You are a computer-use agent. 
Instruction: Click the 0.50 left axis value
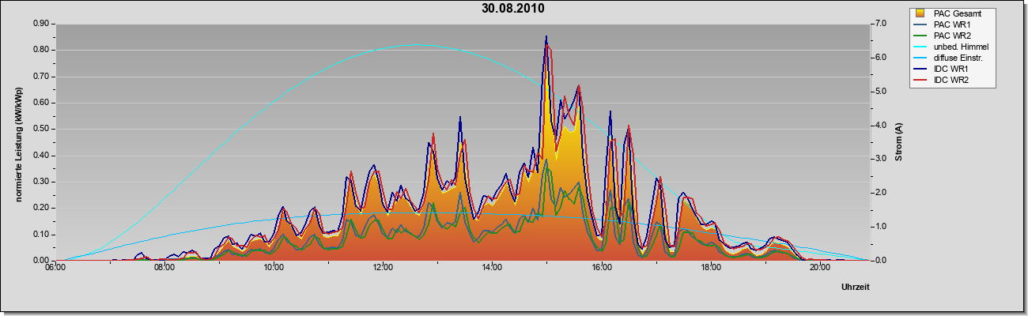coord(41,129)
